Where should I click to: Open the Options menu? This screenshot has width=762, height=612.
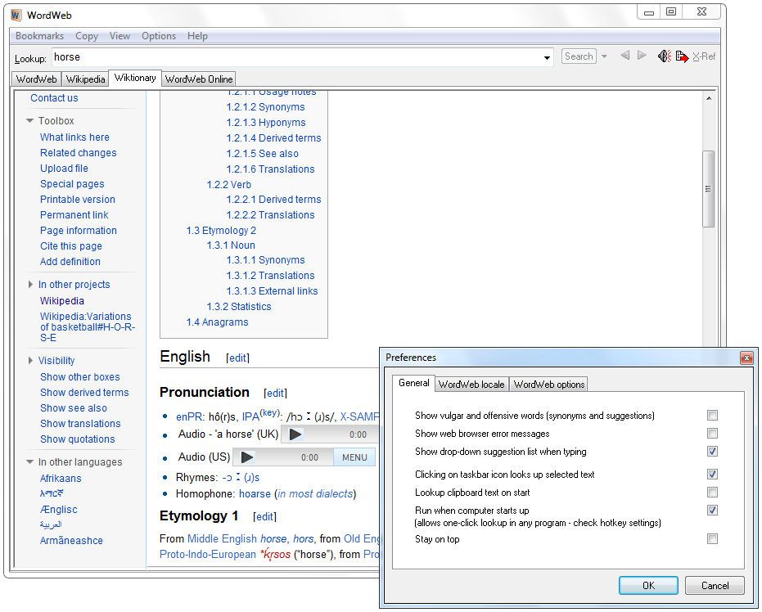coord(159,36)
